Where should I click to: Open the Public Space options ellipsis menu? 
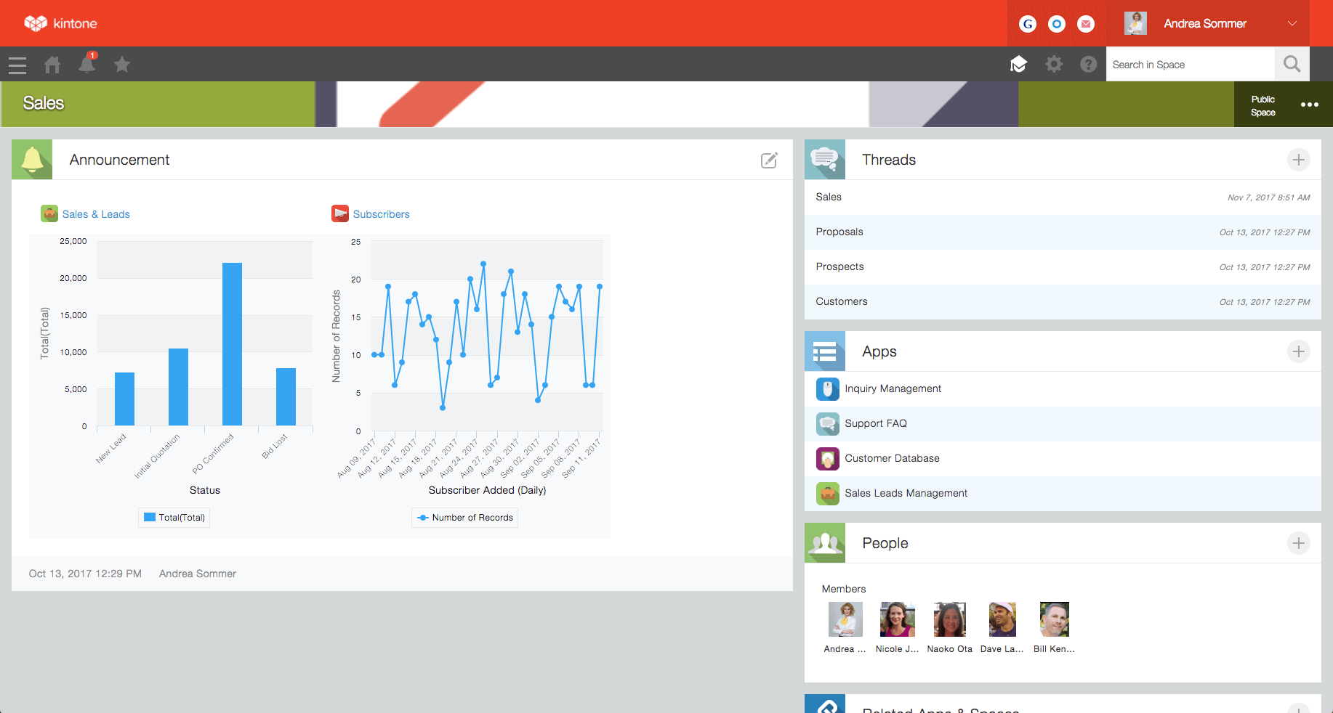pyautogui.click(x=1310, y=105)
